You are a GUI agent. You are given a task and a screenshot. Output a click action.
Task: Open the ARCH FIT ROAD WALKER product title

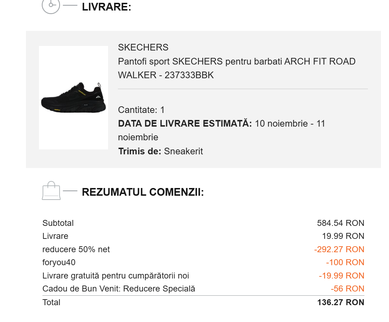click(x=236, y=68)
